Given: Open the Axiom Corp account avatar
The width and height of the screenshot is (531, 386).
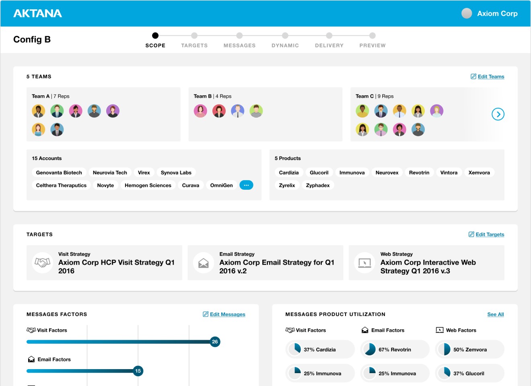Looking at the screenshot, I should [x=467, y=13].
